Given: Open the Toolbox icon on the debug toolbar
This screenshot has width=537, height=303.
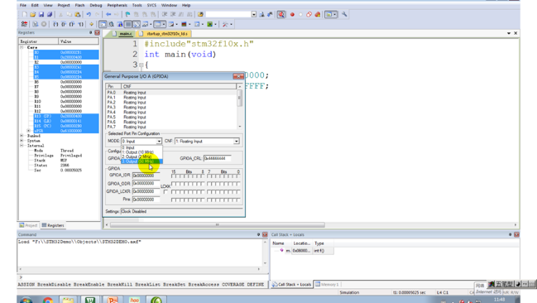Looking at the screenshot, I should (x=225, y=24).
